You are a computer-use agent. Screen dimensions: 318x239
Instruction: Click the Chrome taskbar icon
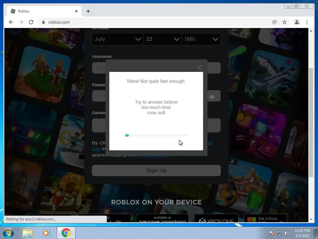pos(66,233)
